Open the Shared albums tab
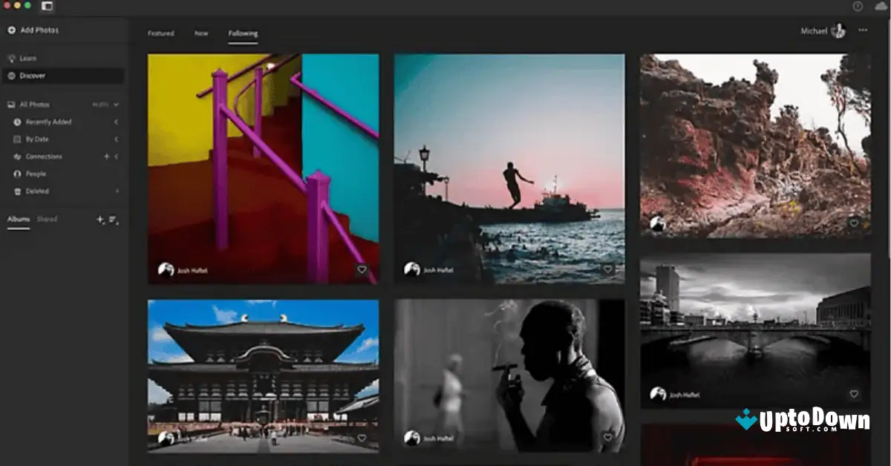Screen dimensions: 891x466 (x=47, y=219)
